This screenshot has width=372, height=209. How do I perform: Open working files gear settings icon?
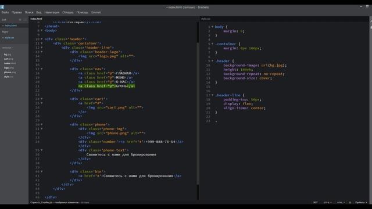pos(20,20)
